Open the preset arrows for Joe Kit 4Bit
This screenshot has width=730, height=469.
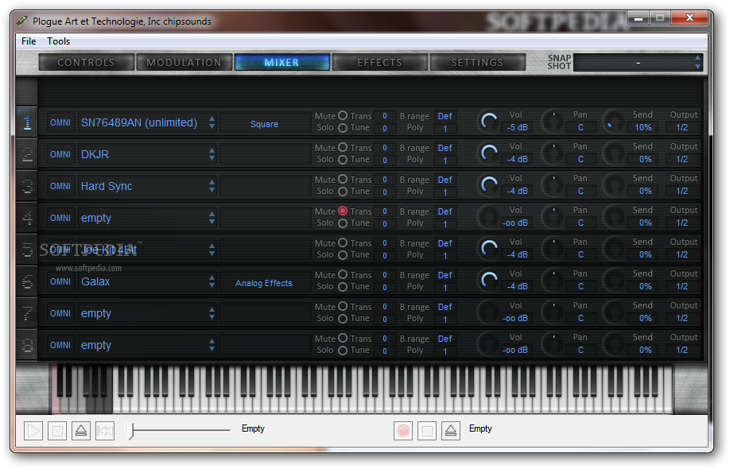point(212,250)
